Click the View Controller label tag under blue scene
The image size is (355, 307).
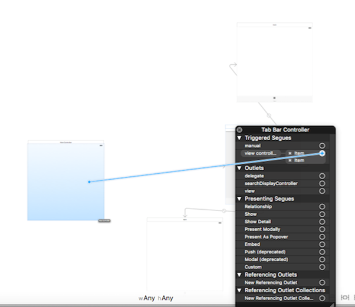104,220
